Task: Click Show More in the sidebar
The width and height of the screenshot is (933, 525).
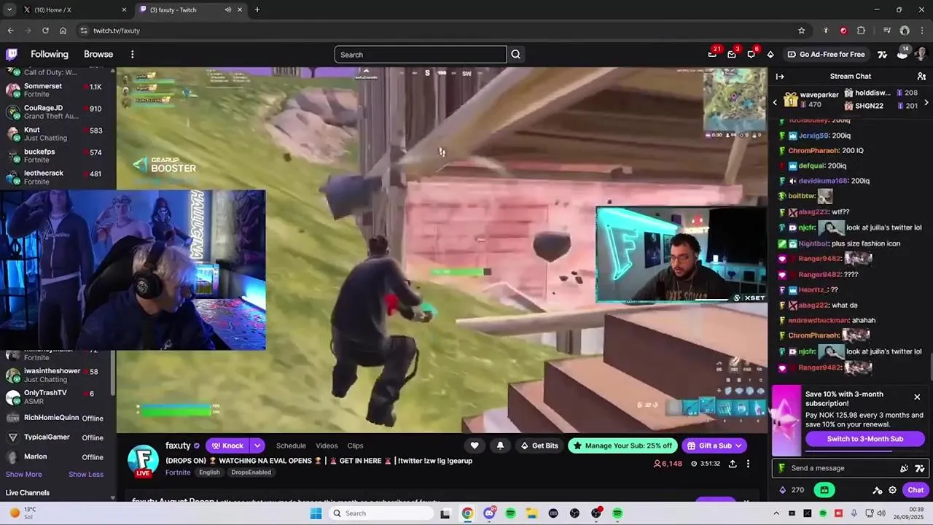Action: pyautogui.click(x=24, y=474)
